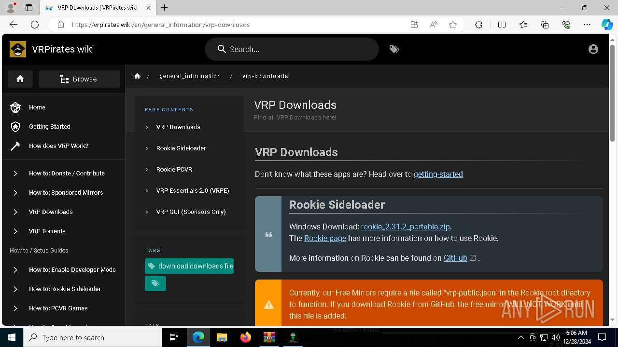Click the vrp-downloads breadcrumb

point(265,76)
